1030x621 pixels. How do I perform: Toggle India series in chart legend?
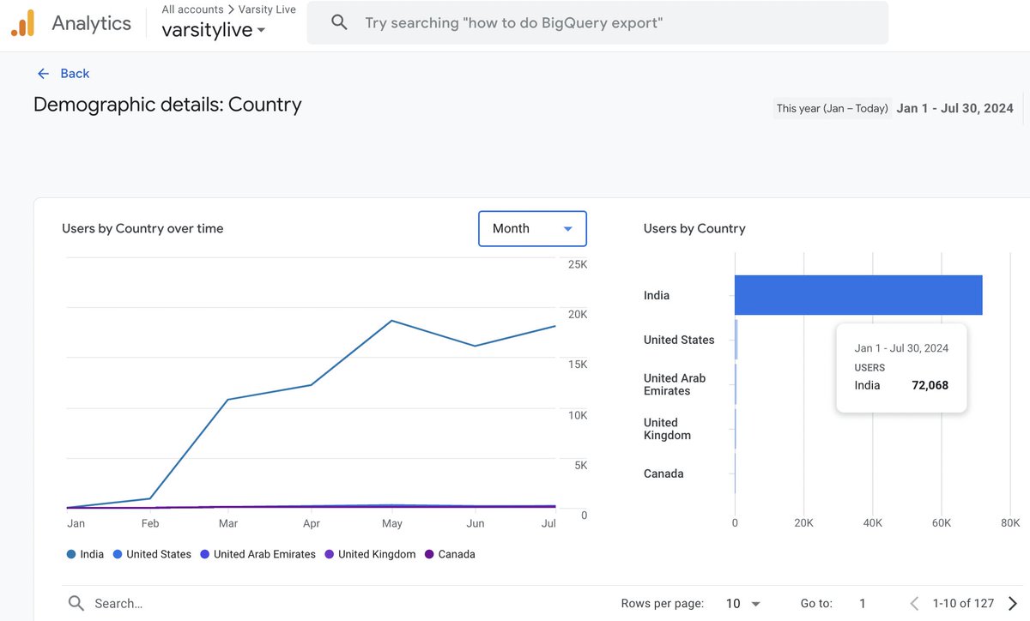[x=85, y=554]
